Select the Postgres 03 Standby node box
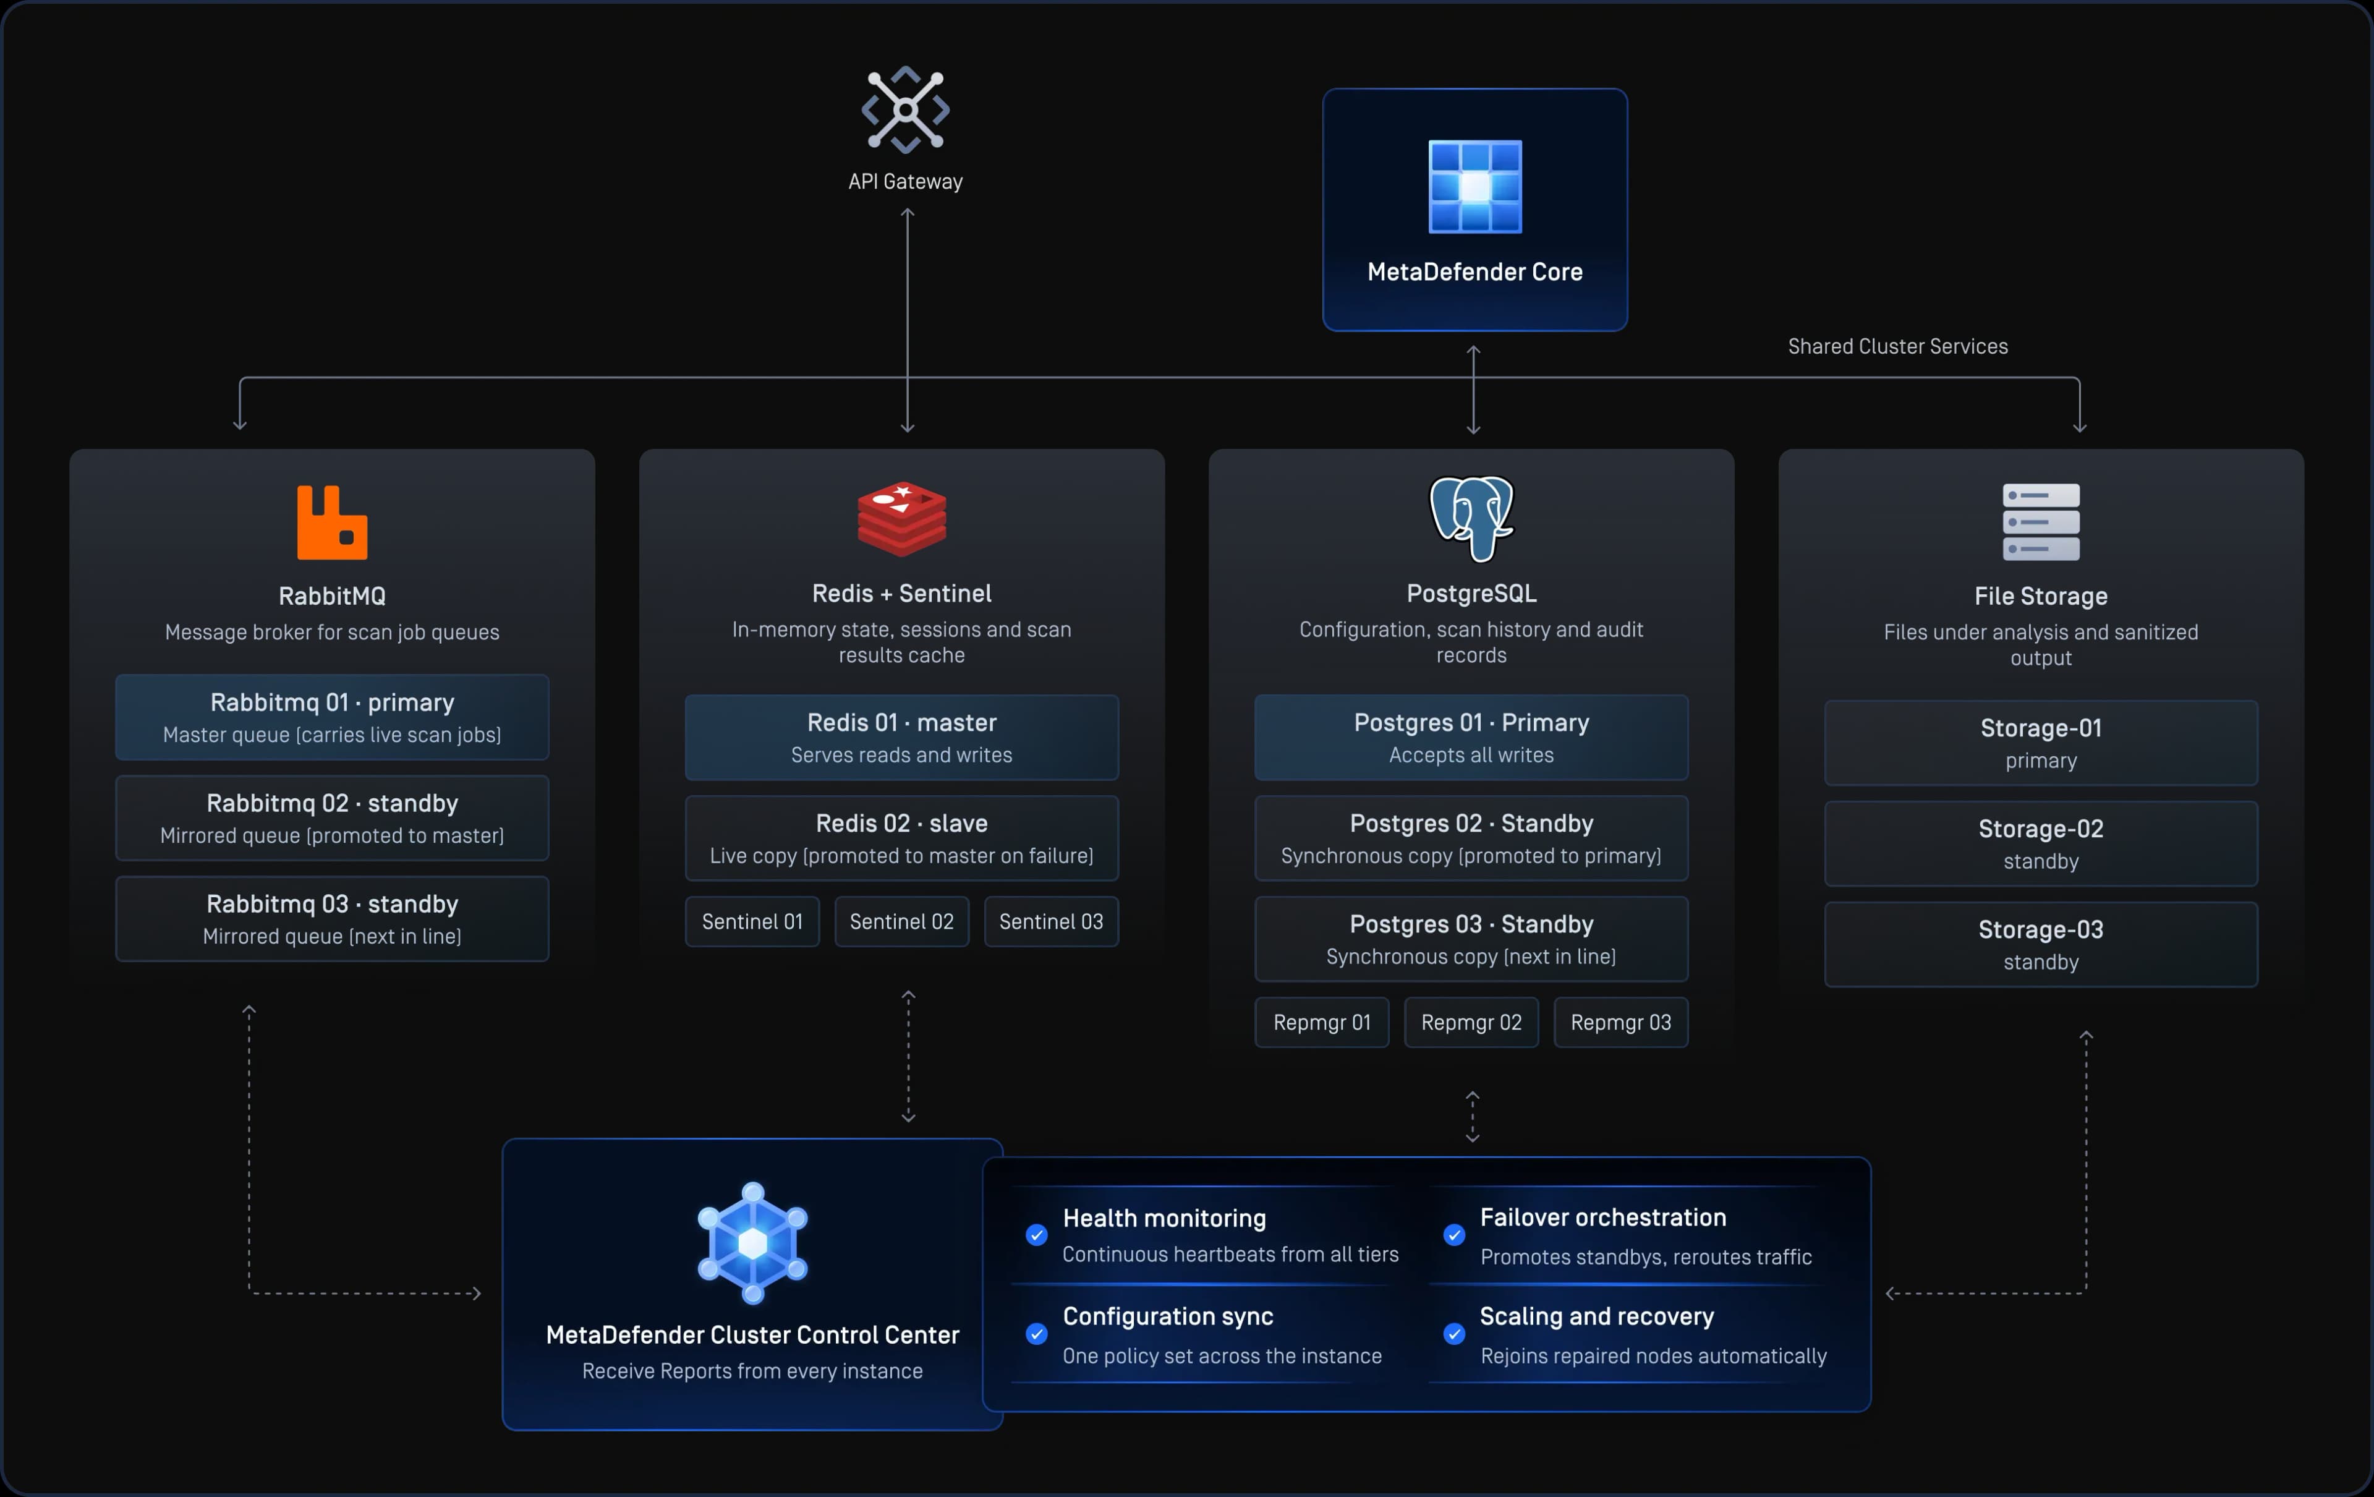Image resolution: width=2374 pixels, height=1497 pixels. pos(1471,938)
